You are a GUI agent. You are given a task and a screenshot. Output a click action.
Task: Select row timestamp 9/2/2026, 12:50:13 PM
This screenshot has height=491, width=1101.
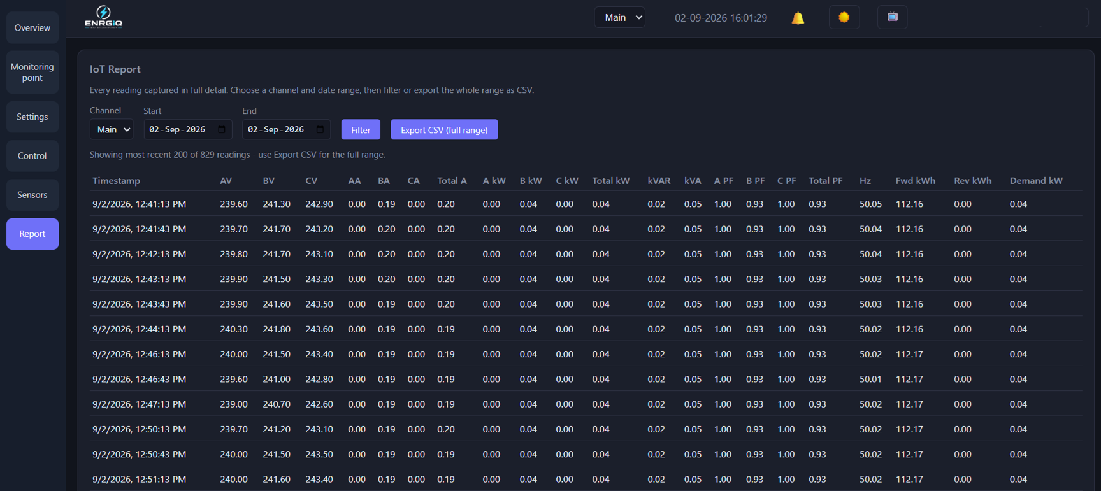coord(140,429)
